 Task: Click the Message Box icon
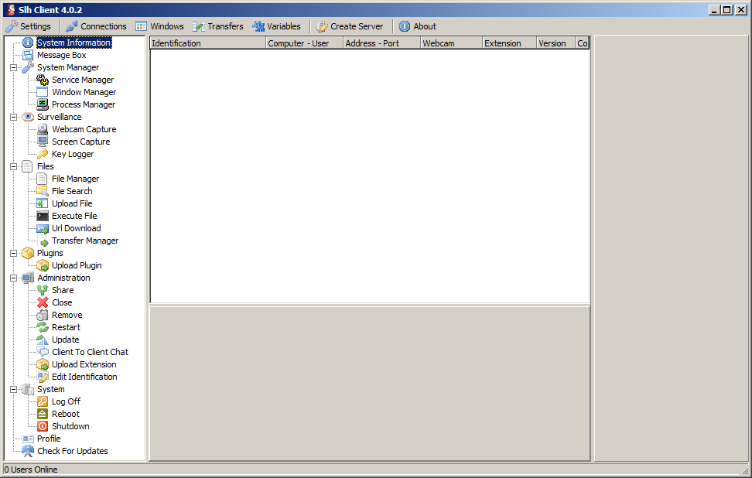point(28,55)
